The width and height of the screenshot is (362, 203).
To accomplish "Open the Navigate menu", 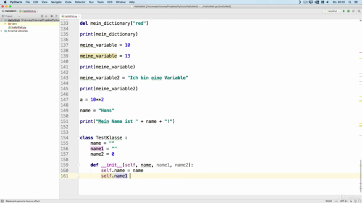I will point(56,2).
